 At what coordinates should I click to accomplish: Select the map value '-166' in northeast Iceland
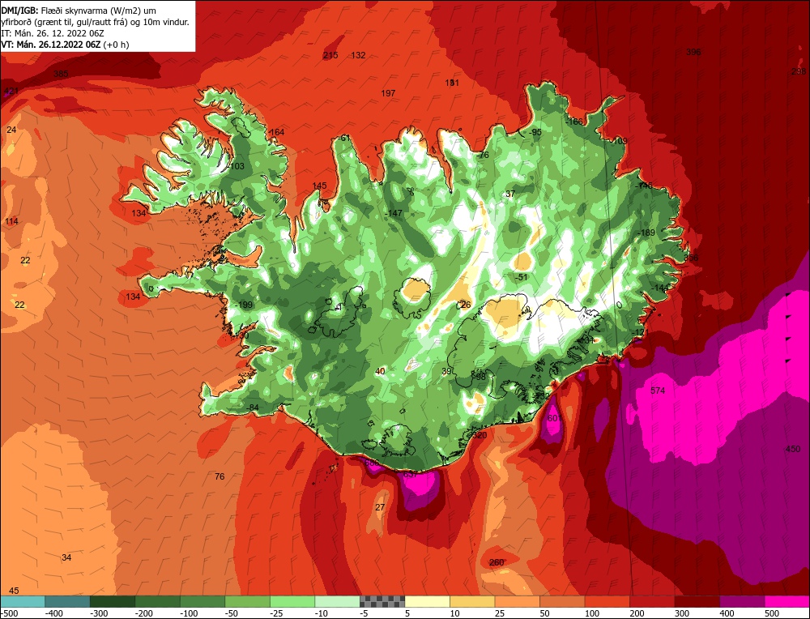574,122
